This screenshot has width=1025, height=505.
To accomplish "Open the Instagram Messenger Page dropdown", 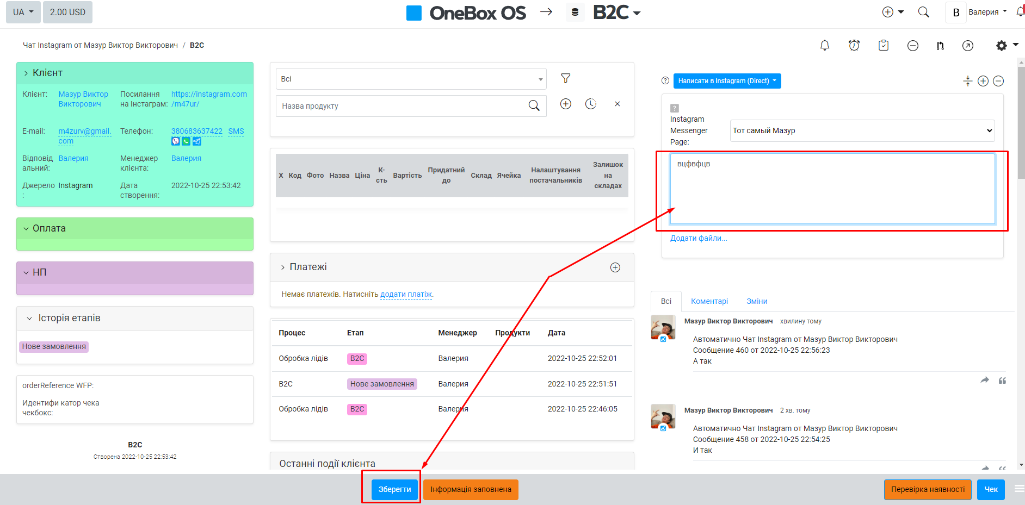I will pyautogui.click(x=862, y=130).
